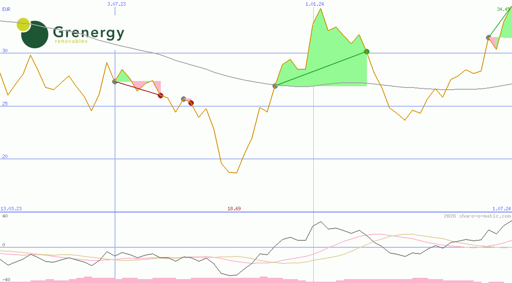Viewport: 512px width, 283px height.
Task: Click the EUR currency label
Action: (6, 9)
